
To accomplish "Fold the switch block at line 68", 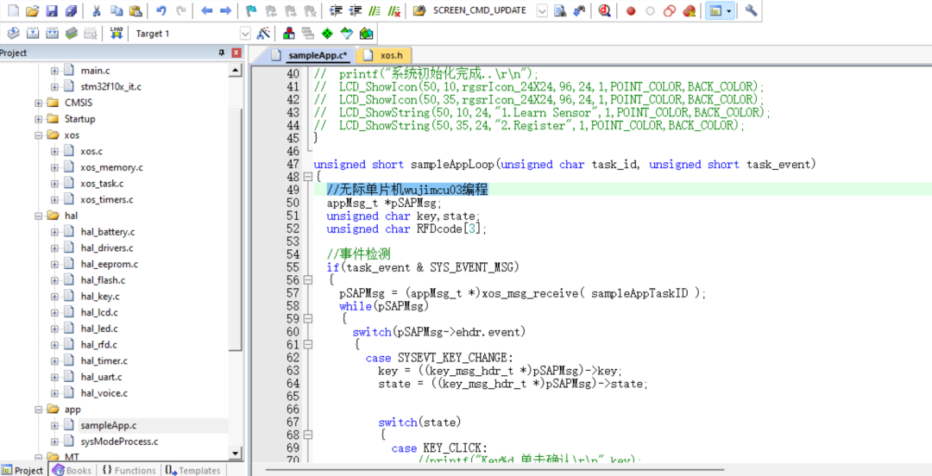I will [x=307, y=435].
